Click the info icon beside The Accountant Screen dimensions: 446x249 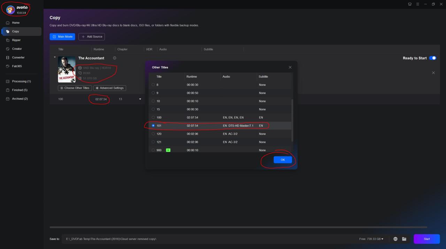tap(115, 58)
